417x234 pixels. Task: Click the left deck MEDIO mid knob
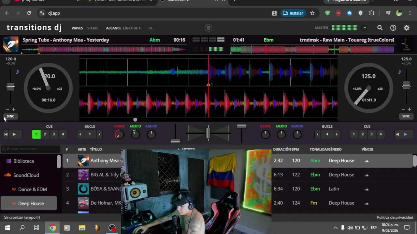click(x=135, y=134)
